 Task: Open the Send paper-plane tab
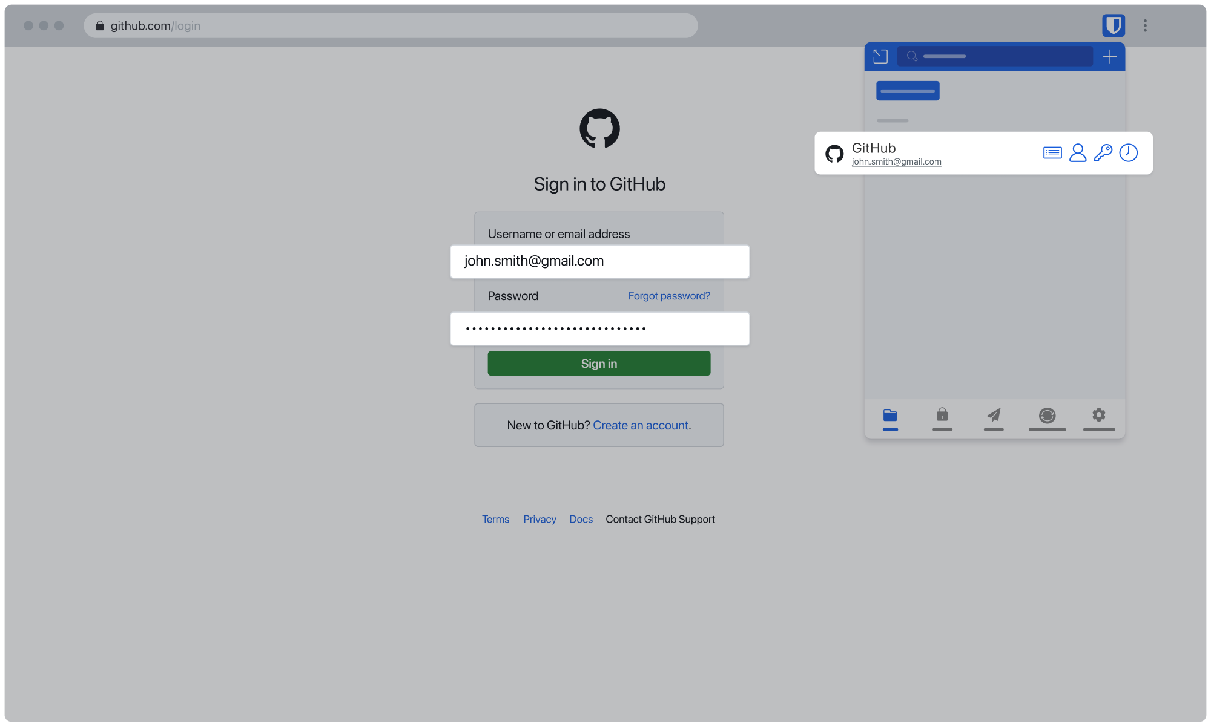pos(994,416)
